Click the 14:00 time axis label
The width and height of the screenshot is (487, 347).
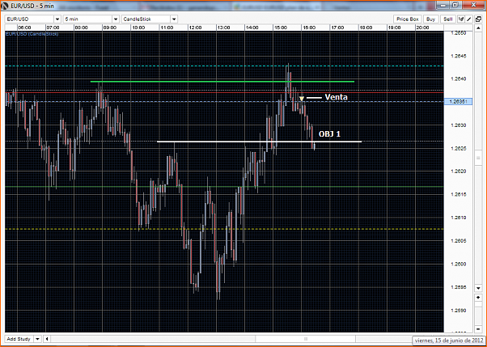point(252,28)
